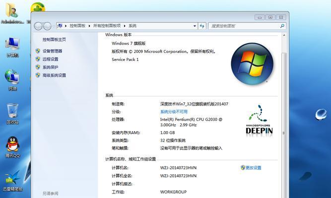331x198 pixels.
Task: Click the 另请参阅 heading
Action: 51,194
